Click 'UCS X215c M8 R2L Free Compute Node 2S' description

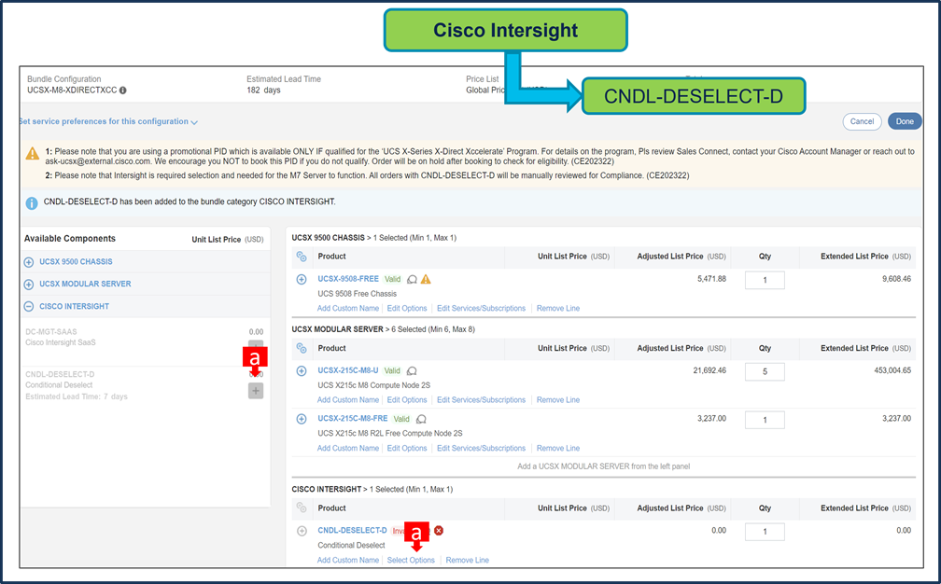[390, 434]
